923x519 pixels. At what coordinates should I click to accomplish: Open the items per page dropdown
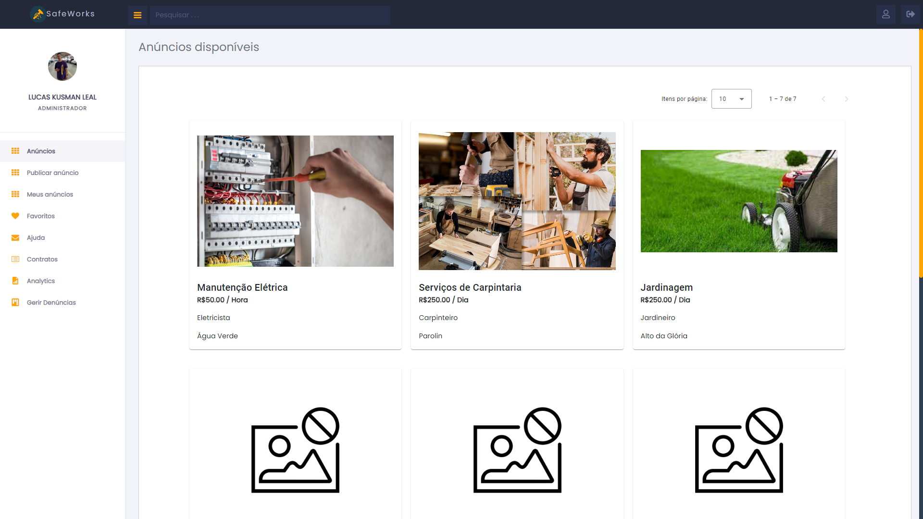click(731, 99)
